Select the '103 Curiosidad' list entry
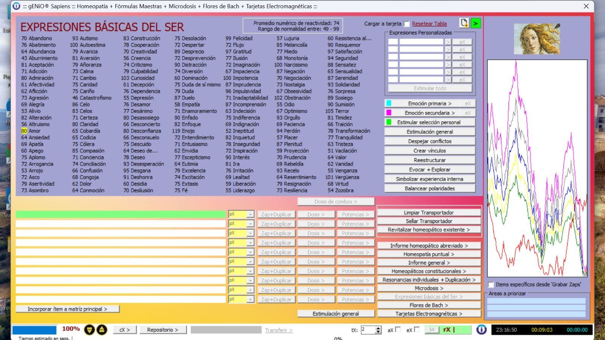The image size is (605, 340). (138, 78)
